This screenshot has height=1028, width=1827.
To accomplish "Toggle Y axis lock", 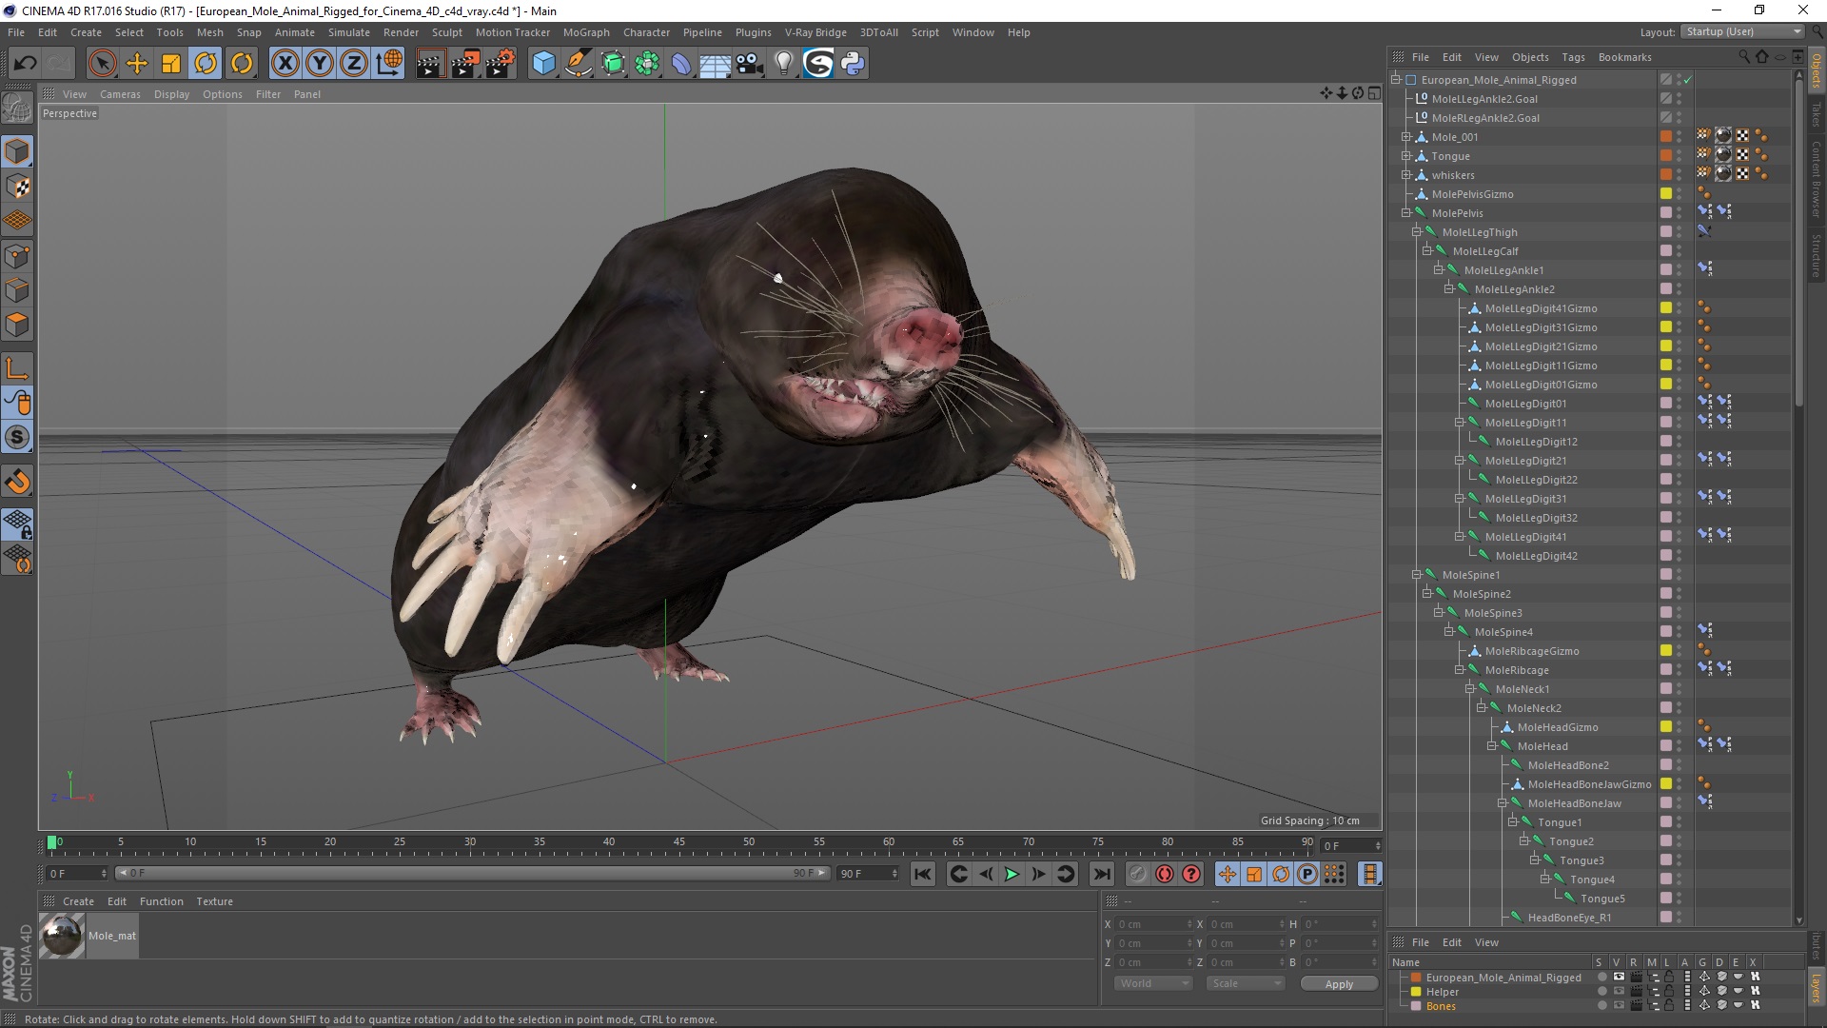I will [x=320, y=64].
